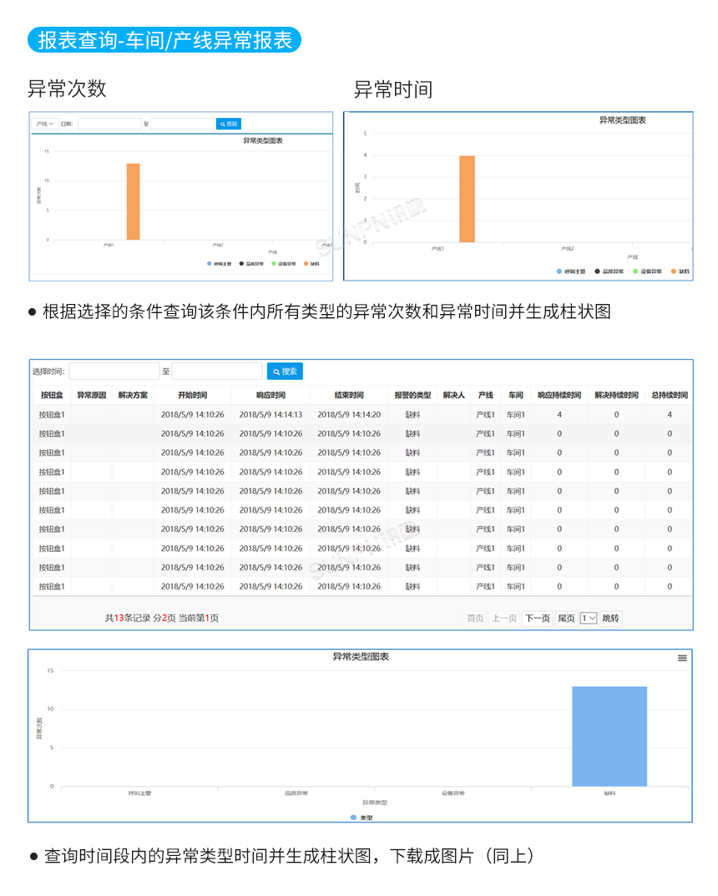
Task: Click the 异常类型图表 title of bottom chart
Action: (x=361, y=657)
